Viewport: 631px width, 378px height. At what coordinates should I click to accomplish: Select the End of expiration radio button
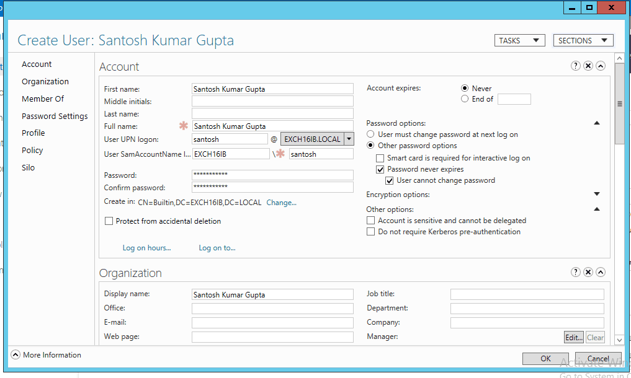pos(465,99)
